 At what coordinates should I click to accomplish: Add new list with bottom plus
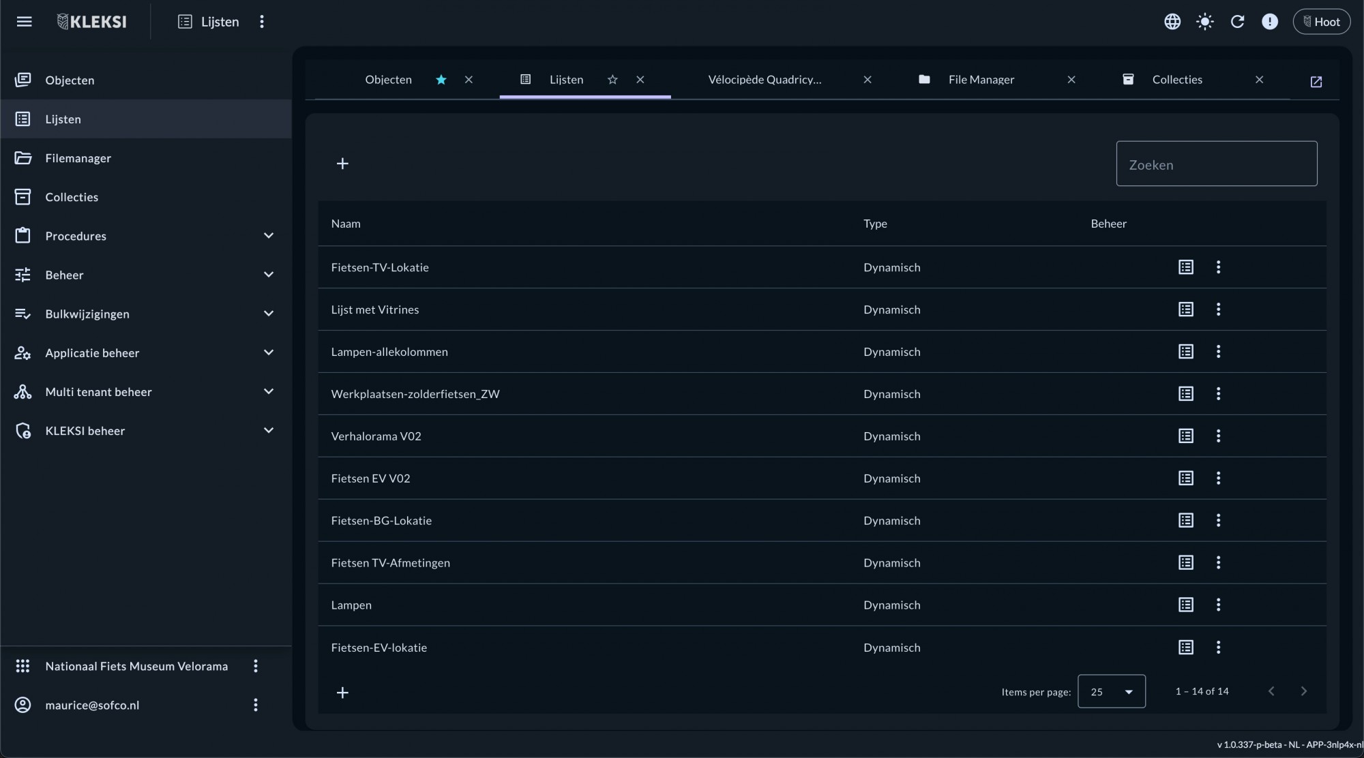(x=342, y=693)
